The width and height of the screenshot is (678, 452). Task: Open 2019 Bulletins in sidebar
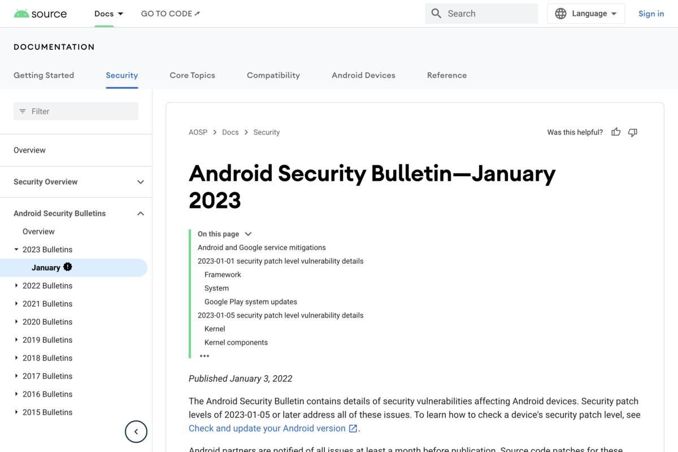tap(47, 340)
